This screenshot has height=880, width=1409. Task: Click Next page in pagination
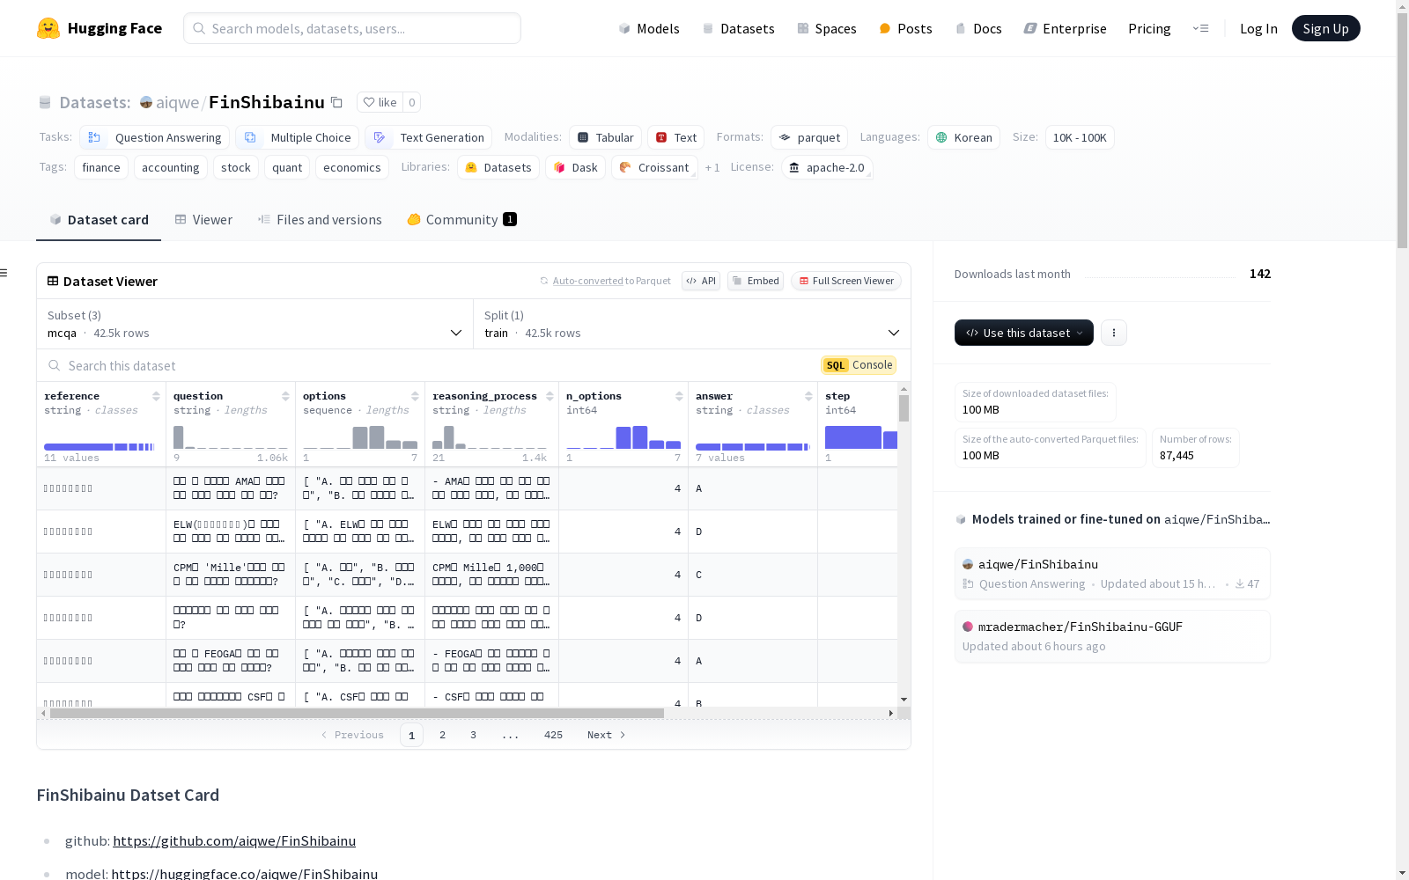pos(606,735)
